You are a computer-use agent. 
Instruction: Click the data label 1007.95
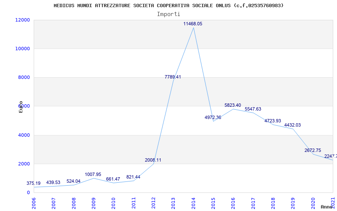tap(93, 174)
